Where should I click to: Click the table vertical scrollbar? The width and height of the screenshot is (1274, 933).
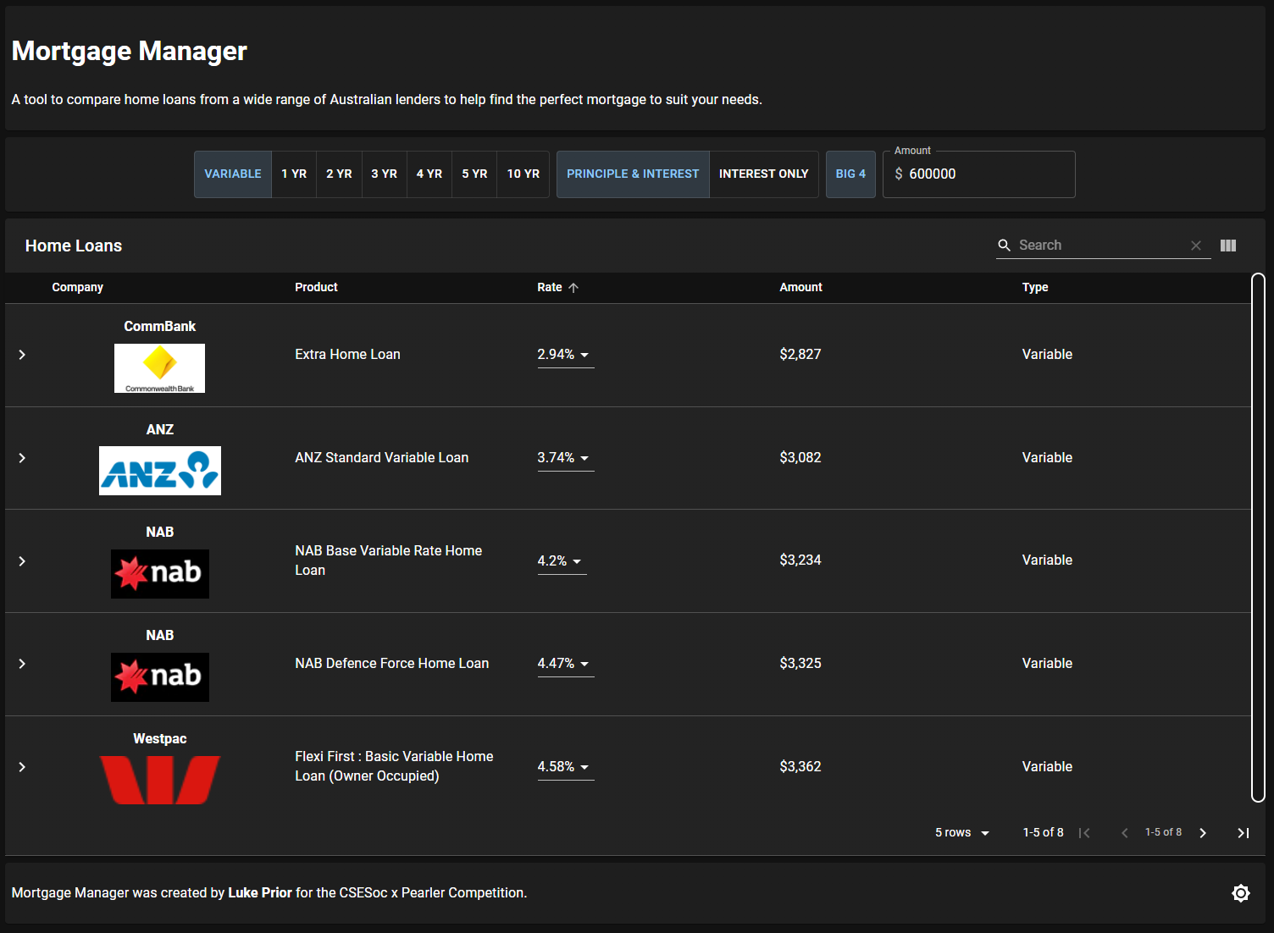click(x=1258, y=537)
